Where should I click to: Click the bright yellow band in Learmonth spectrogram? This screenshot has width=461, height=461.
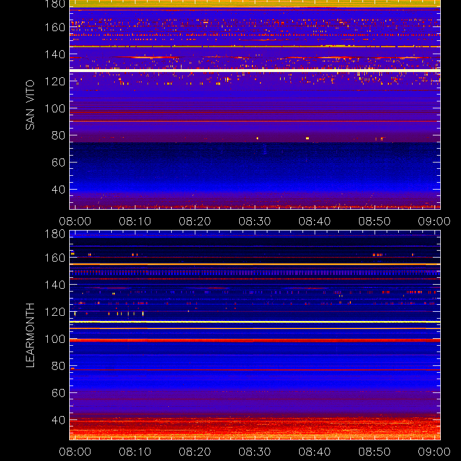coord(255,322)
